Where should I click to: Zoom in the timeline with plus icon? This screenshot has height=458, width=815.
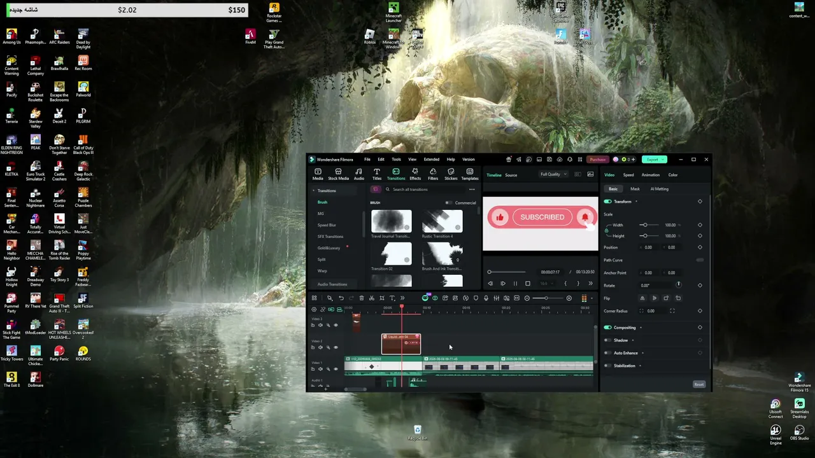point(569,298)
